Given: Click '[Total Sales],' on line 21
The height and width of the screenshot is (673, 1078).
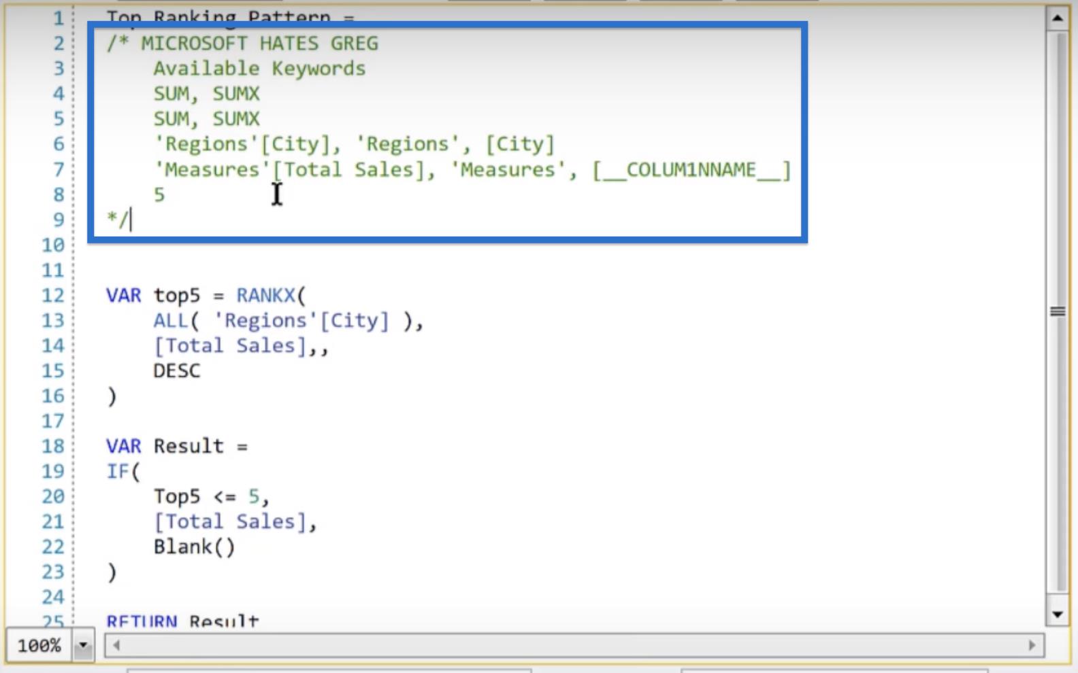Looking at the screenshot, I should point(235,522).
